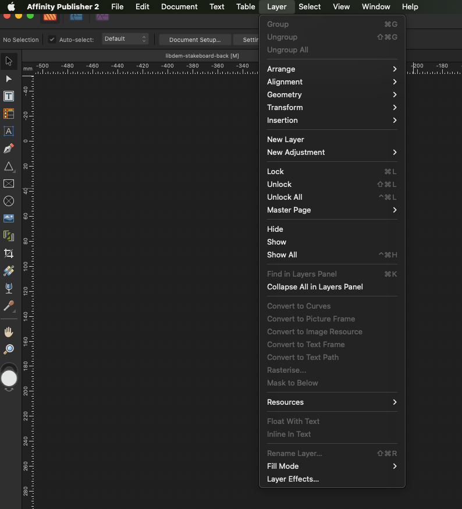The height and width of the screenshot is (509, 462).
Task: Select the Fill gradient tool
Action: tap(9, 271)
